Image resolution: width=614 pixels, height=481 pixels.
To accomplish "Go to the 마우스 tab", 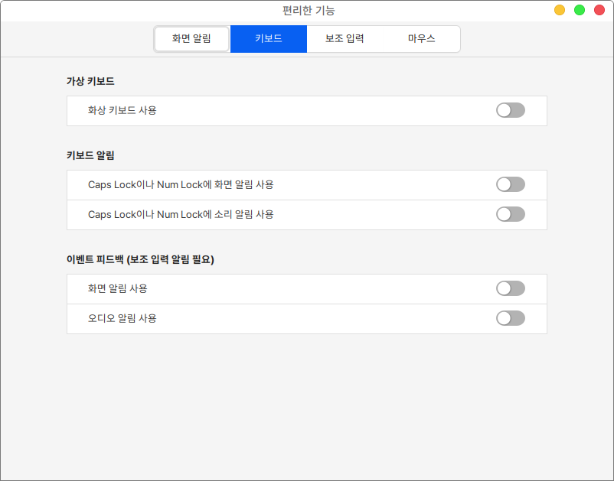I will click(421, 38).
